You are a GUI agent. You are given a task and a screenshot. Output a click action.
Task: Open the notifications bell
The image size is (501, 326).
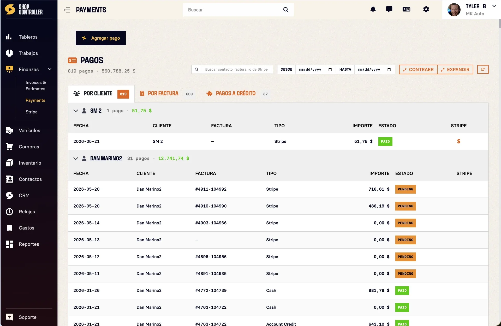373,9
